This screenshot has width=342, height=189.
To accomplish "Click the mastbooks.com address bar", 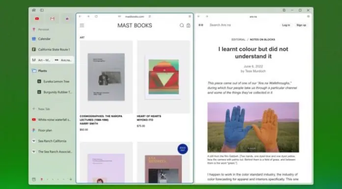I will 135,17.
